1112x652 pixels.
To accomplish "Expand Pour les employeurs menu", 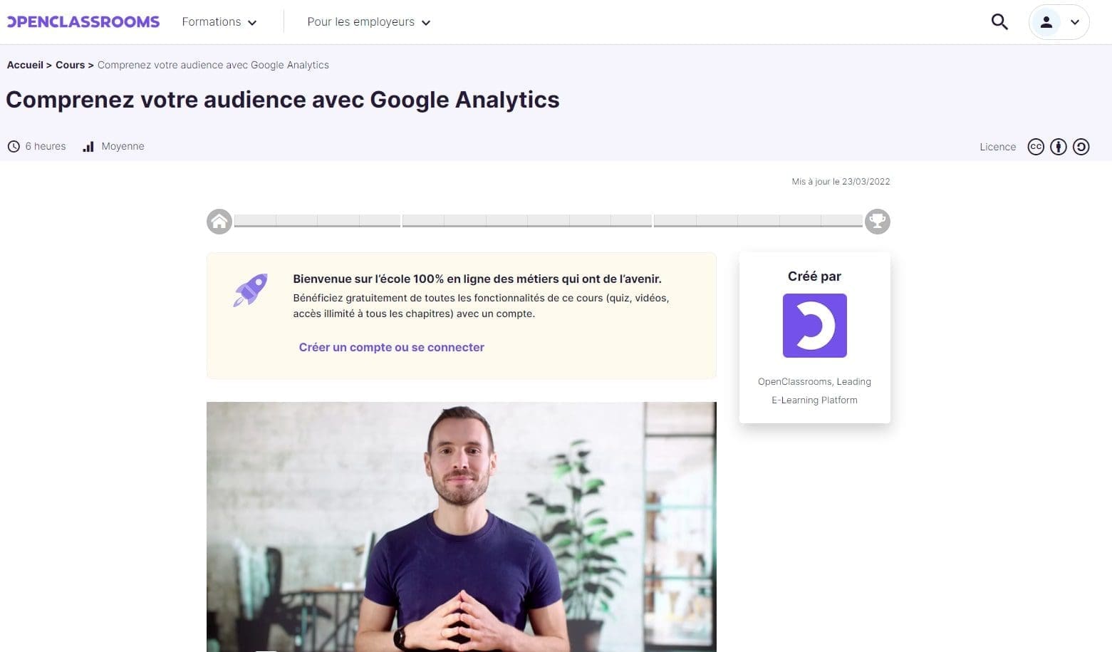I will [368, 22].
